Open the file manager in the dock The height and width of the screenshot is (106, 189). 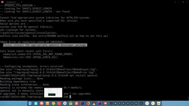[36, 103]
